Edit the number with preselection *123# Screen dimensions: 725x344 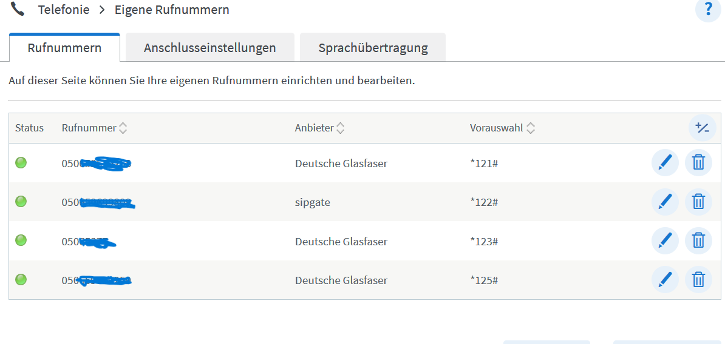click(x=665, y=240)
